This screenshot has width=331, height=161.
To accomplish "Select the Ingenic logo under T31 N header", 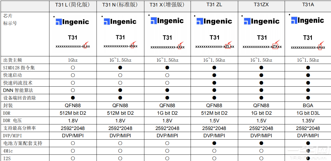I will [x=120, y=22].
